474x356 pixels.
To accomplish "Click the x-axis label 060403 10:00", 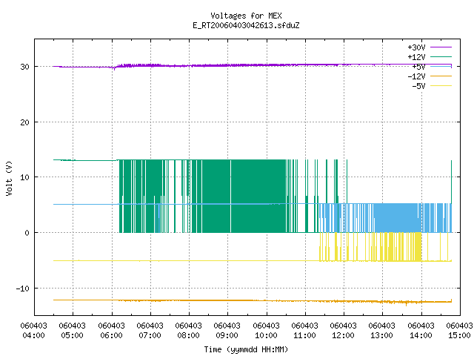I will click(267, 331).
